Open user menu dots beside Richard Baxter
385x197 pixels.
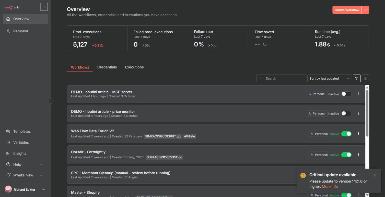click(43, 189)
